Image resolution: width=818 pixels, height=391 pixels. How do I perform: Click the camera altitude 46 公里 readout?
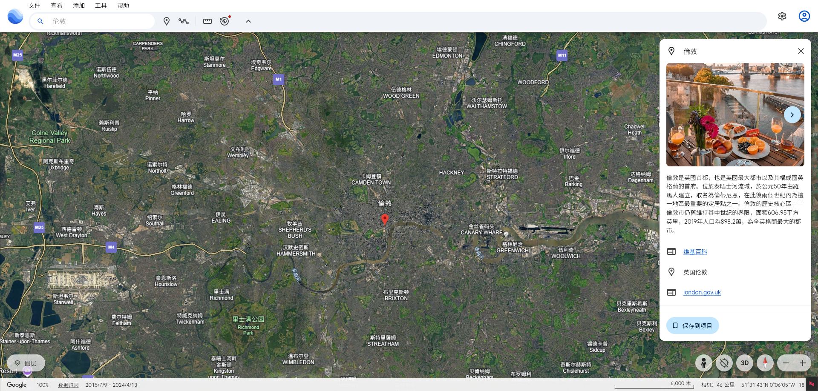(x=718, y=385)
